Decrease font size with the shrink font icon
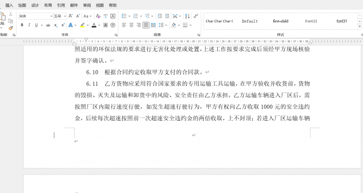This screenshot has height=193, width=363. tap(78, 16)
